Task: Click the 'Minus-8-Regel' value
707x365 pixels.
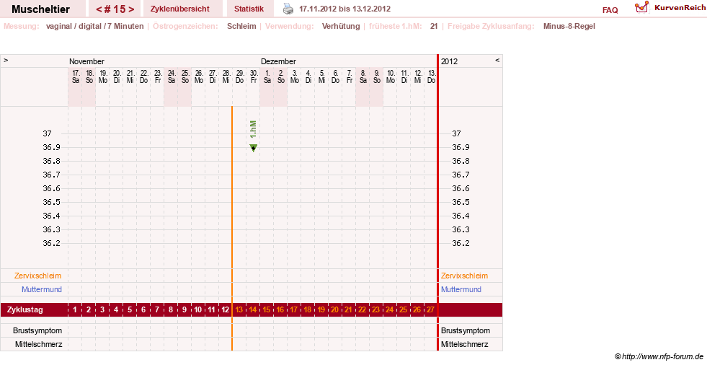Action: click(569, 26)
